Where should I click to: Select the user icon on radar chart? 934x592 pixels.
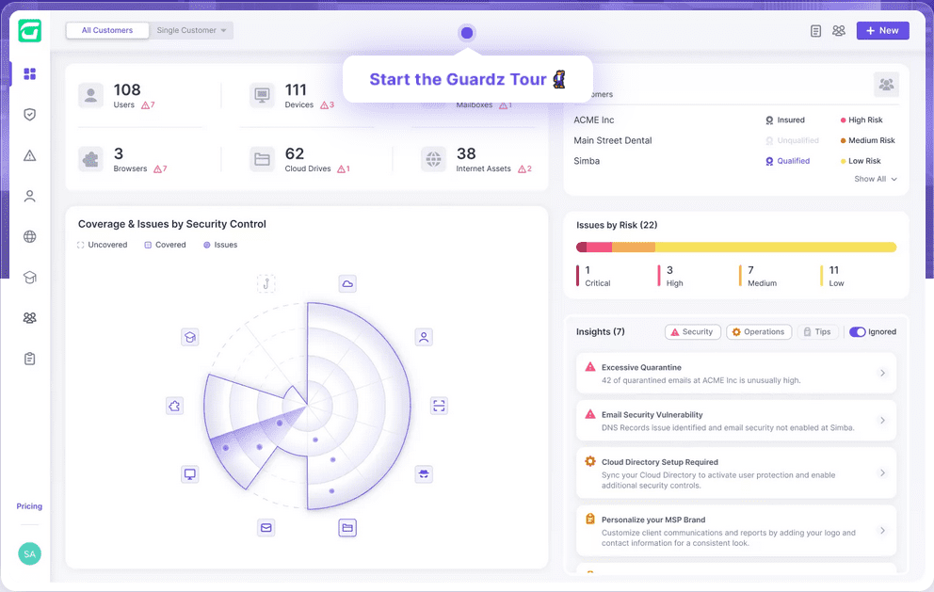tap(424, 337)
